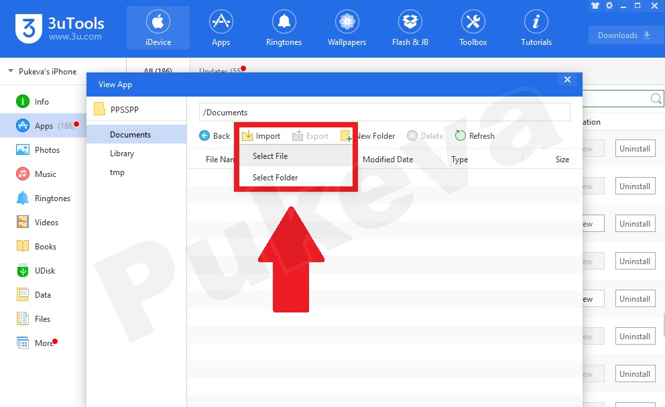Select the tmp folder
The height and width of the screenshot is (407, 665).
click(x=137, y=172)
